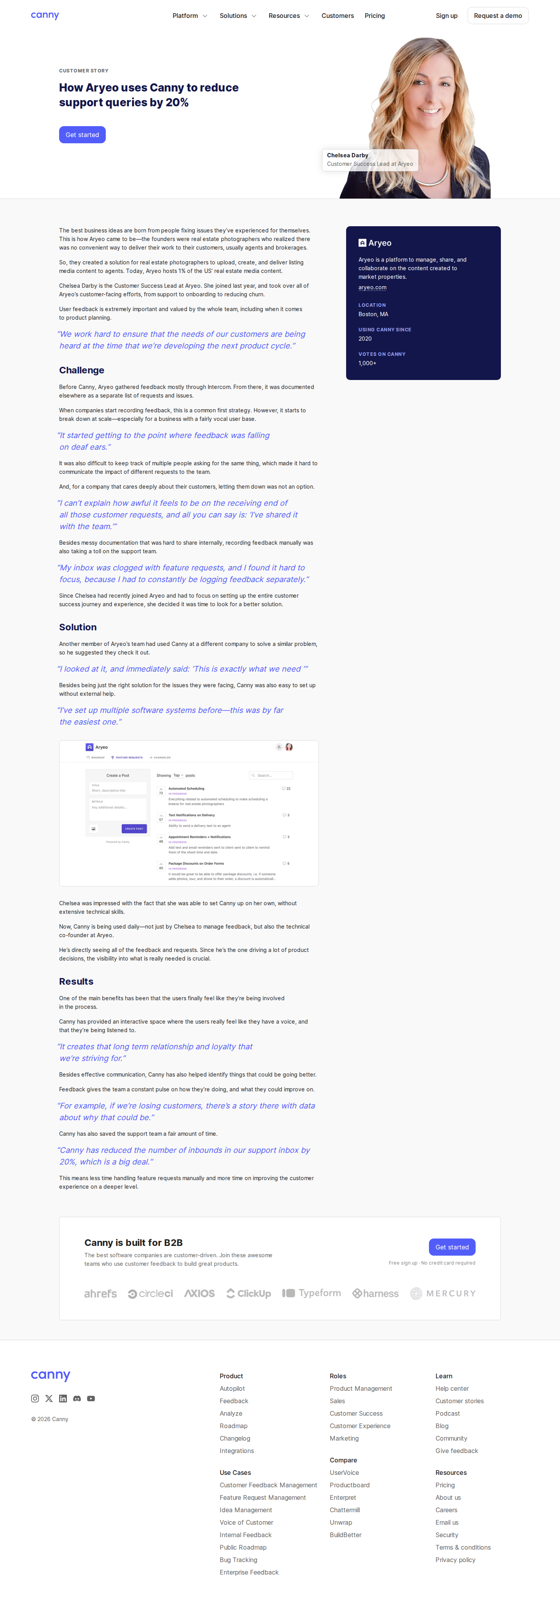Click the ClickUp logo
This screenshot has height=1608, width=560.
(x=248, y=1293)
